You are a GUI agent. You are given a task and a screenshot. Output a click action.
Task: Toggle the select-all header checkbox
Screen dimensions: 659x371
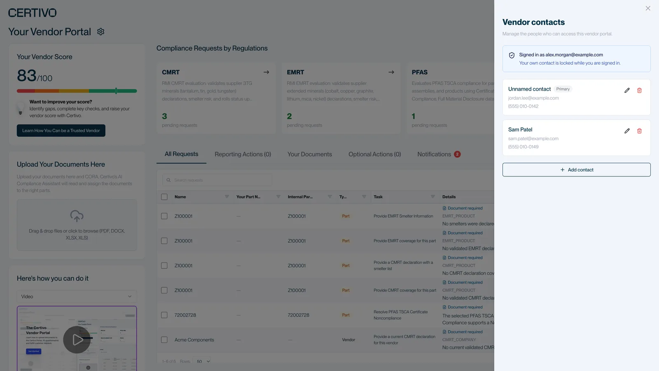(x=164, y=197)
